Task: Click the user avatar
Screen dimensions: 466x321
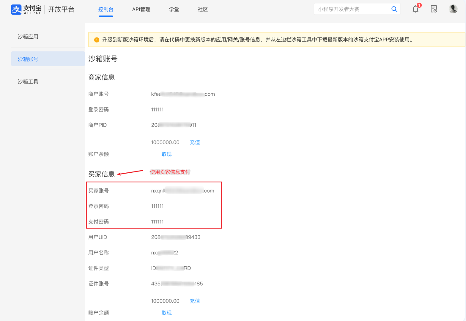Action: (x=453, y=9)
